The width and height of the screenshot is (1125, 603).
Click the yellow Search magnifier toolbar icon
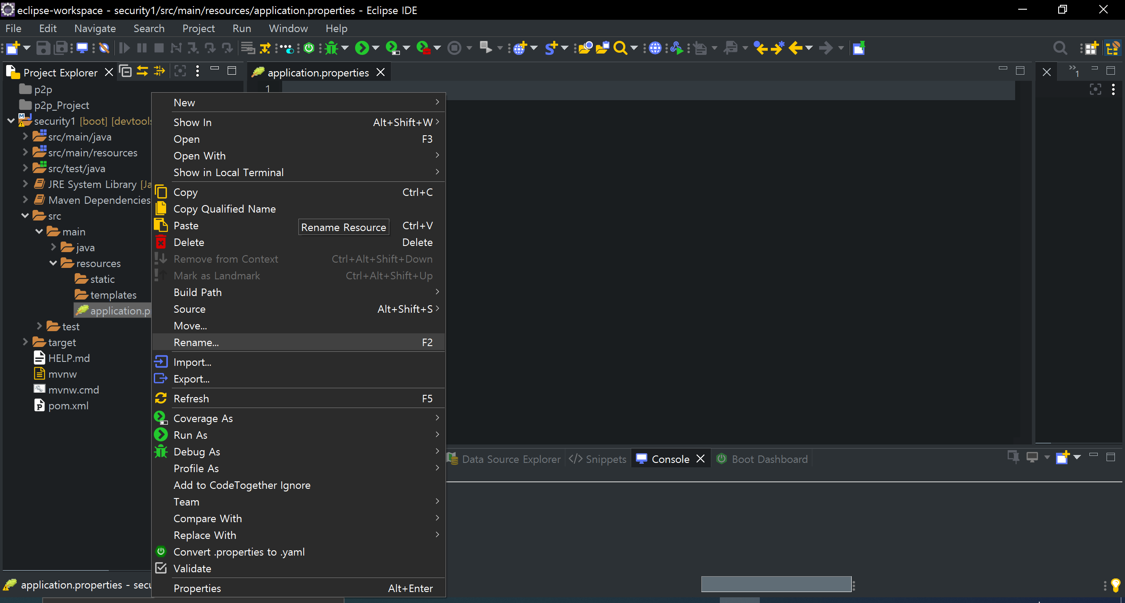pyautogui.click(x=620, y=48)
